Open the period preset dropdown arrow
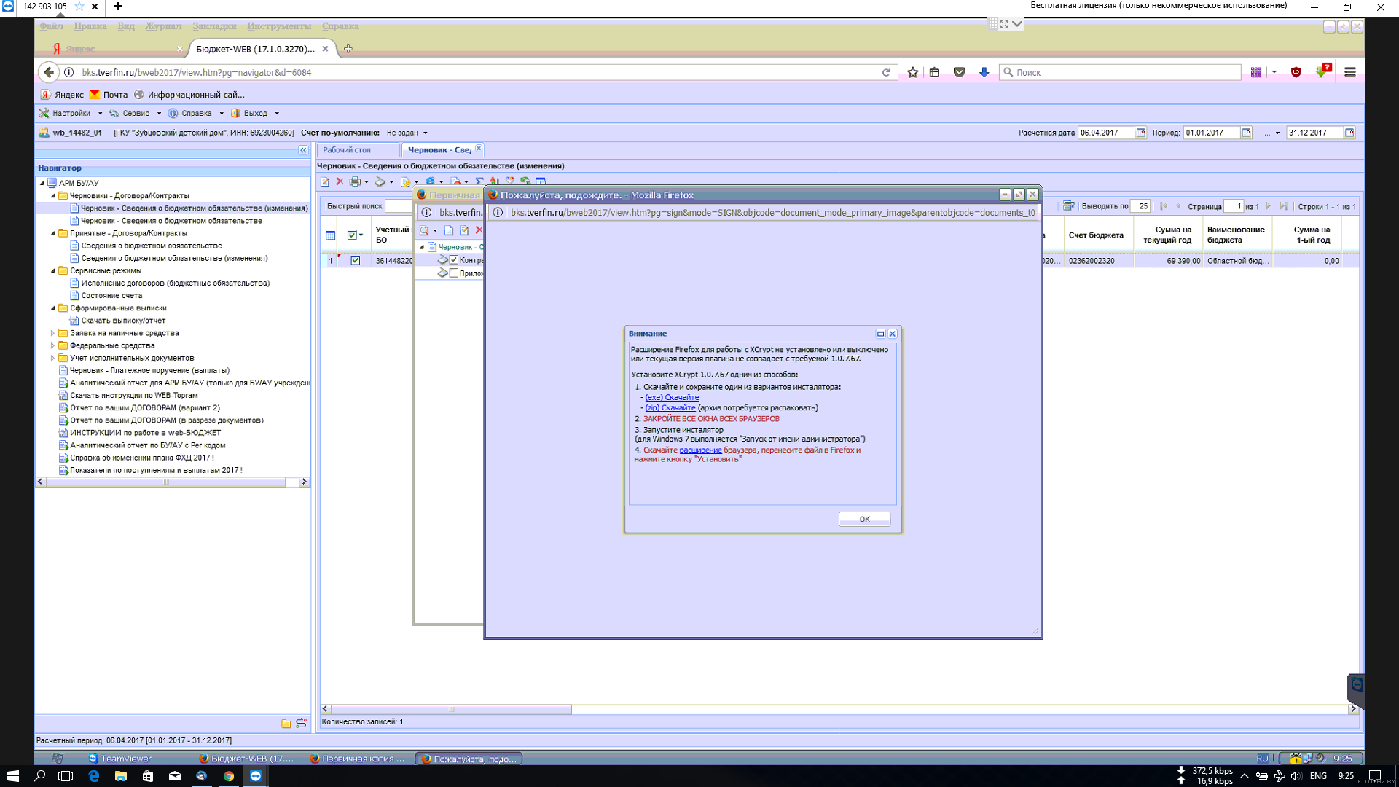This screenshot has width=1399, height=787. [1277, 133]
